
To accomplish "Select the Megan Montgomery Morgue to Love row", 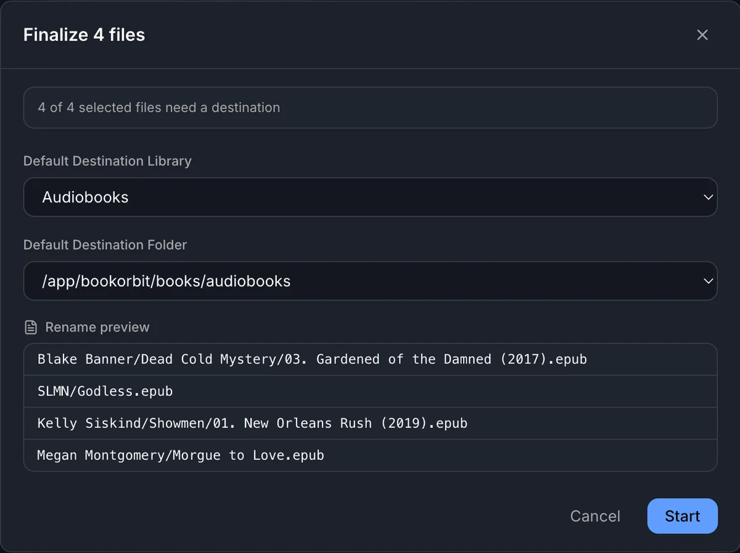I will [x=370, y=455].
